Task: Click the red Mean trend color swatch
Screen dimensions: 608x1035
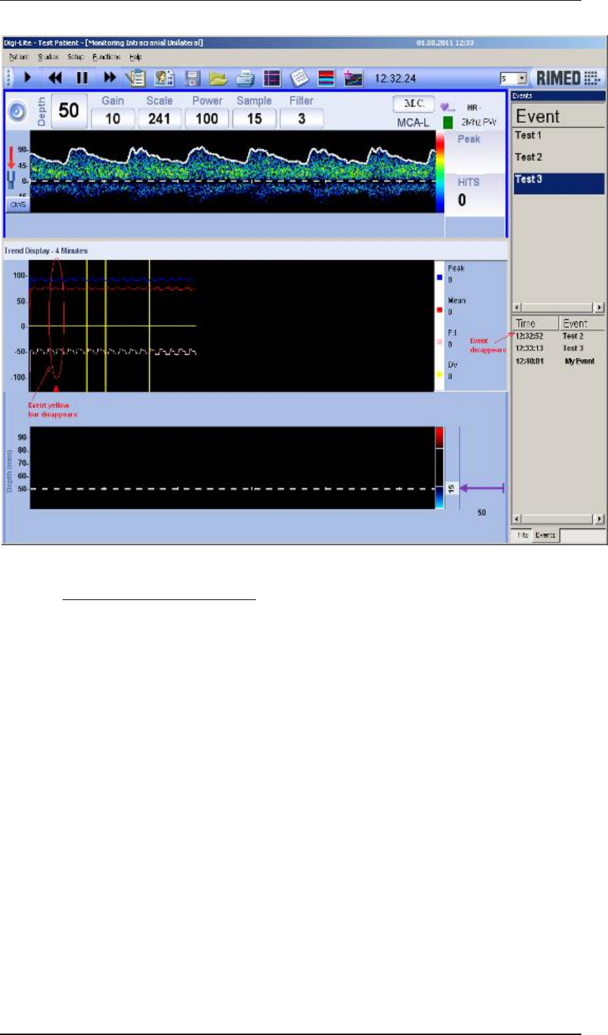Action: [x=439, y=310]
